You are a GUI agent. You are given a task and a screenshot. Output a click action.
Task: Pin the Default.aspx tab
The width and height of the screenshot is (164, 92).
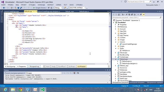click(x=34, y=11)
